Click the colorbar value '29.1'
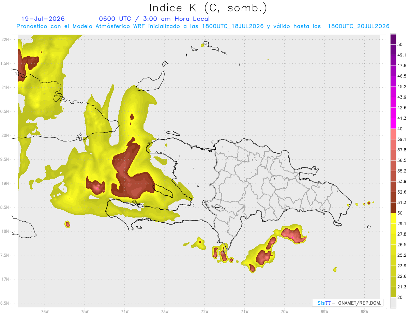 (402, 224)
